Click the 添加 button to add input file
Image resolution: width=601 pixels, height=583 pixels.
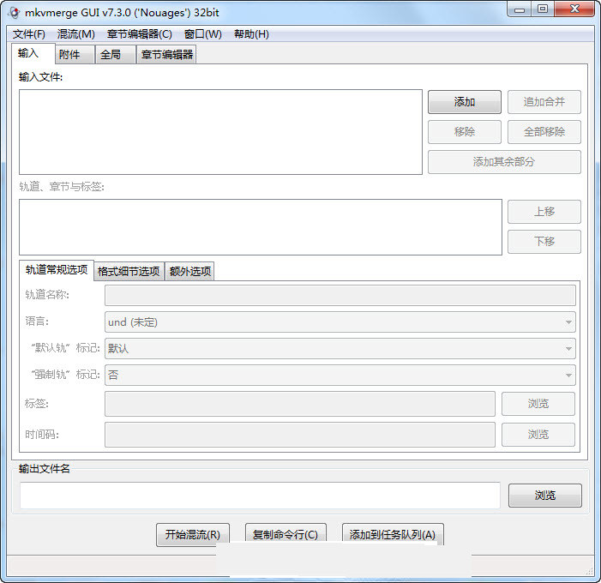pos(465,102)
